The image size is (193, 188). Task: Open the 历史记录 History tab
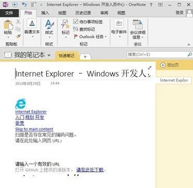[84, 13]
